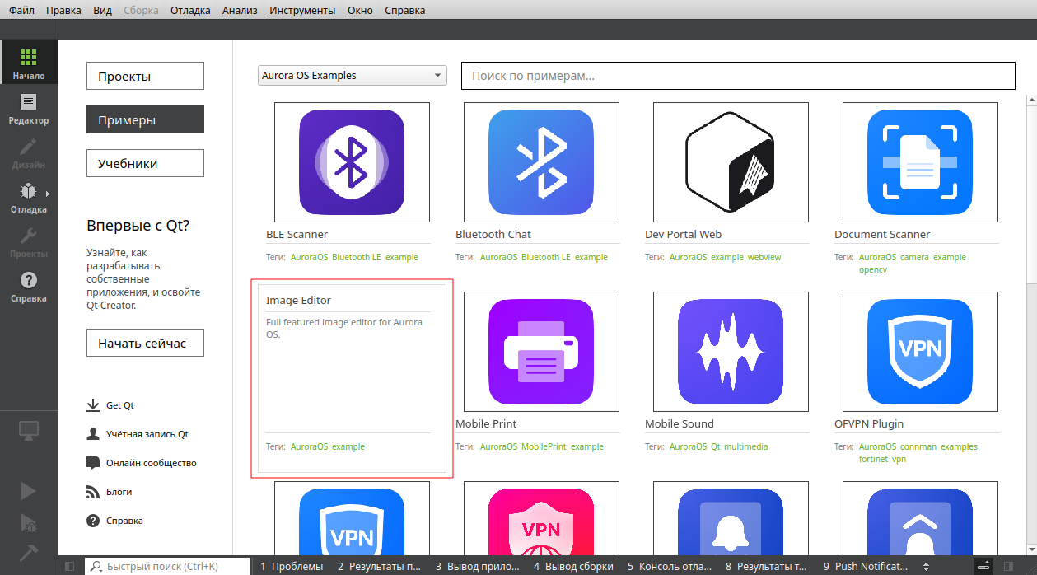The height and width of the screenshot is (575, 1037).
Task: Open the Отладка menu in menu bar
Action: click(x=190, y=11)
